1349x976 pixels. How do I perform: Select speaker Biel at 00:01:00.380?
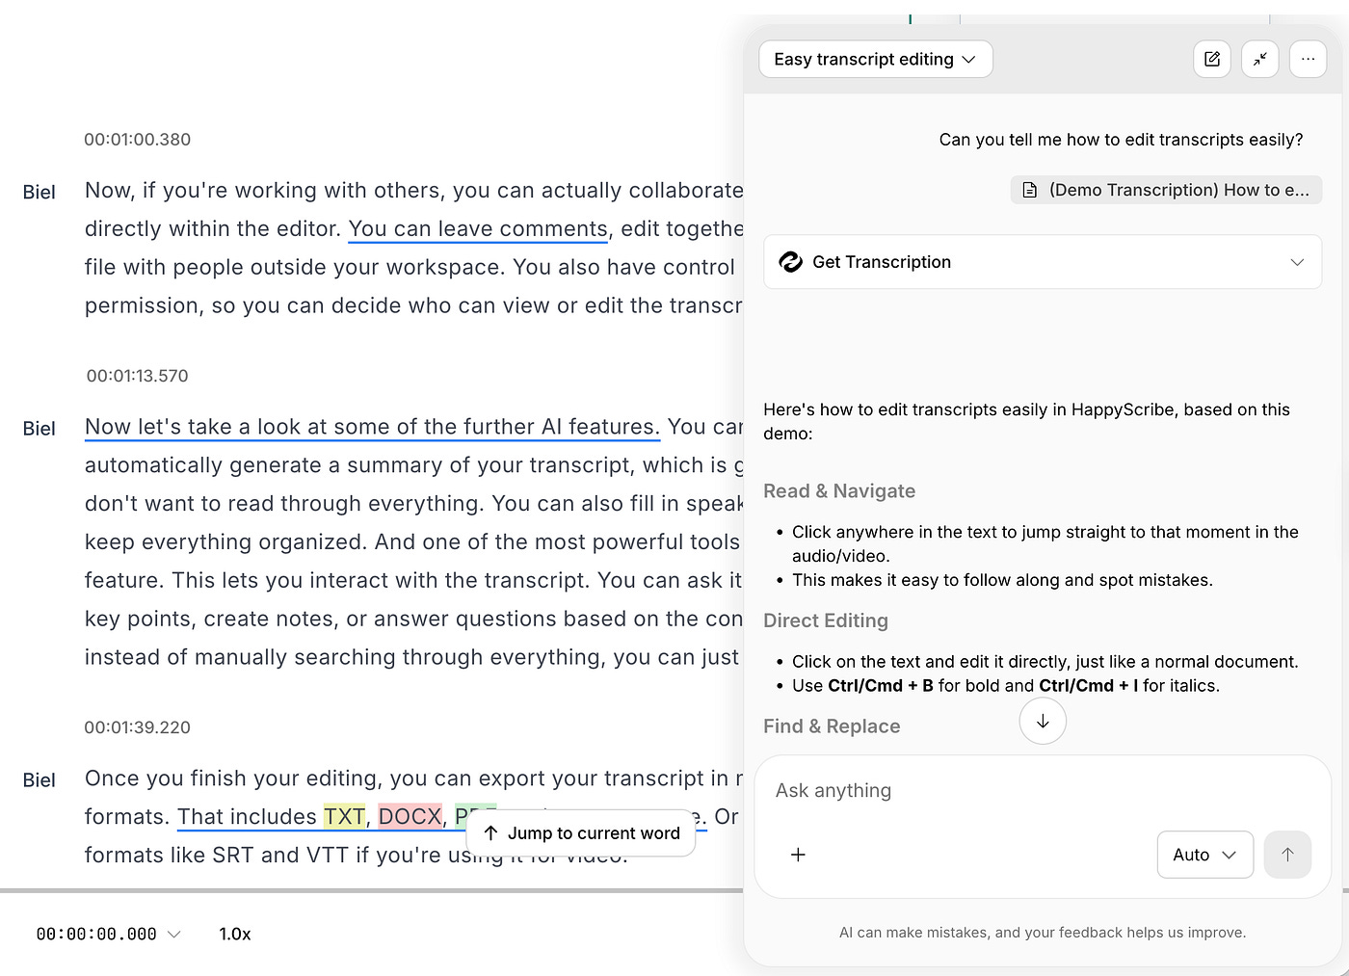click(40, 192)
